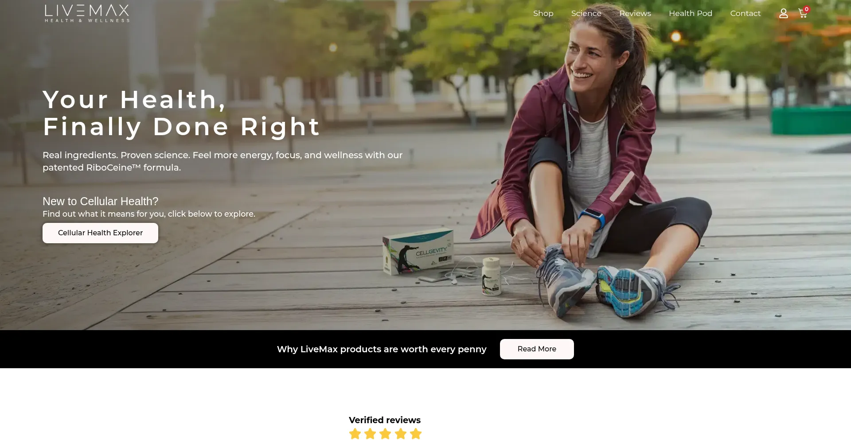Select Health Pod in the navigation
The height and width of the screenshot is (440, 851).
pos(691,13)
